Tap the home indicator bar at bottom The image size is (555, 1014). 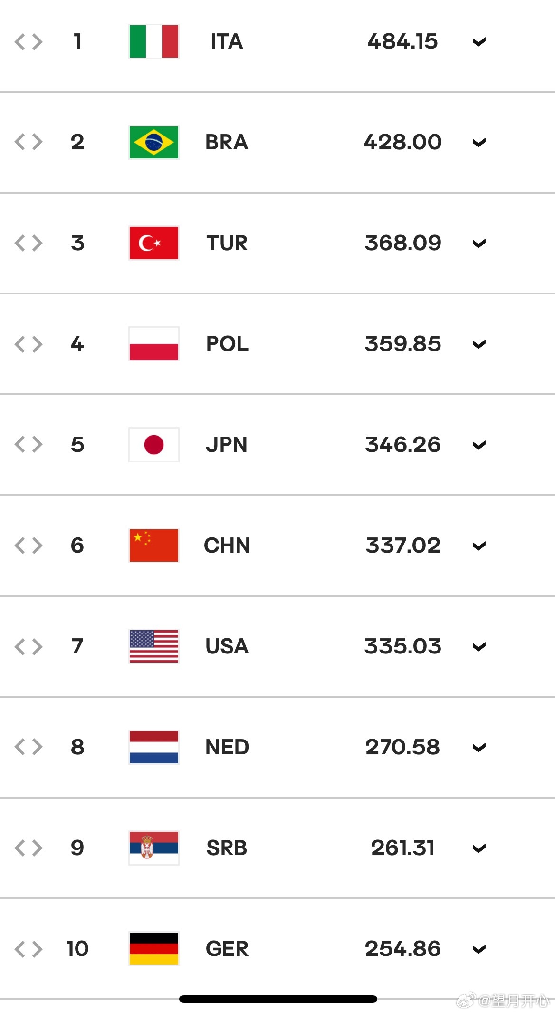click(278, 999)
